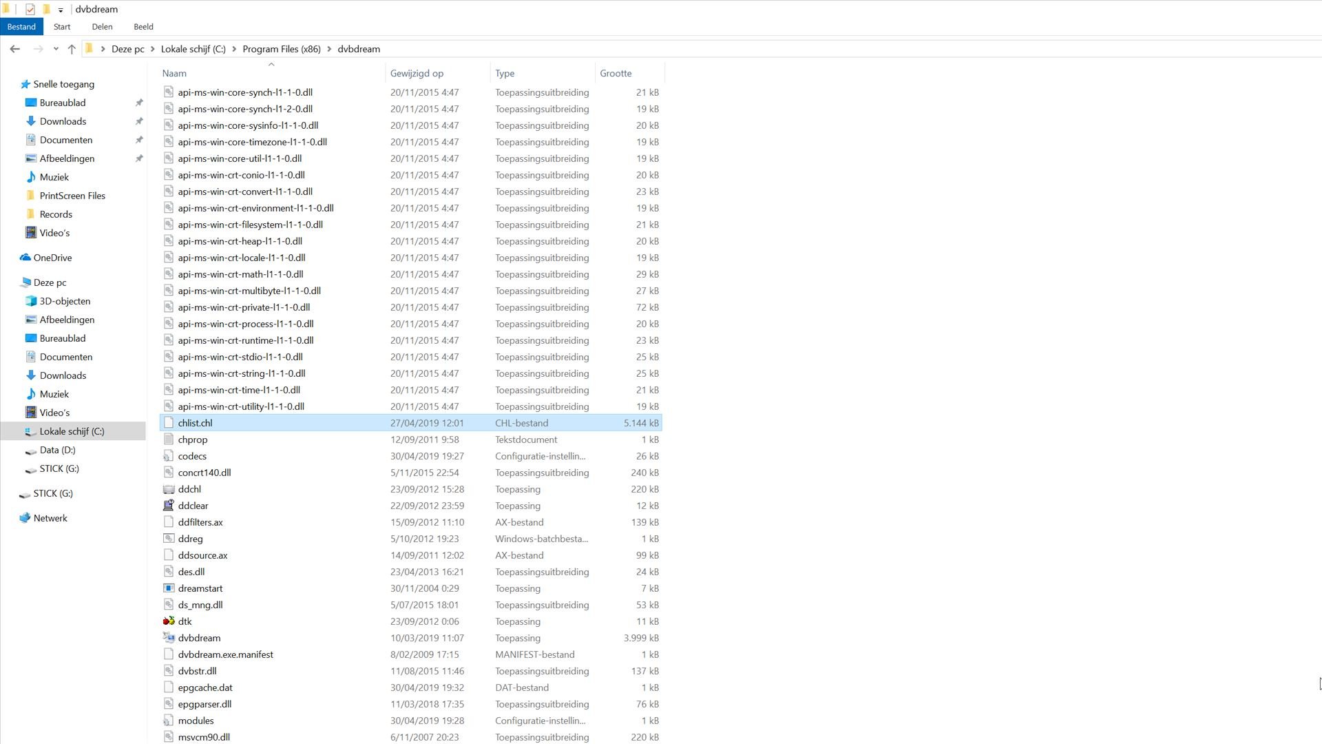Click the Properties checkmark in quick access toolbar

(x=30, y=9)
